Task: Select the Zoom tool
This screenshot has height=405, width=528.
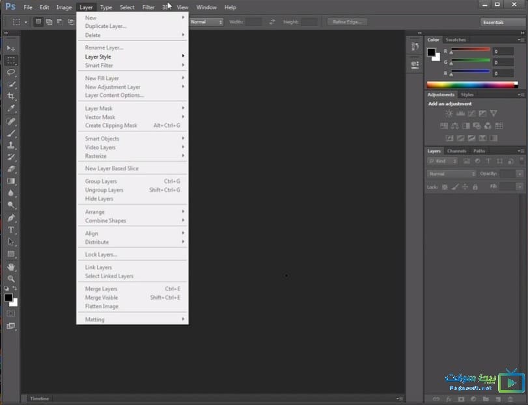Action: 11,279
